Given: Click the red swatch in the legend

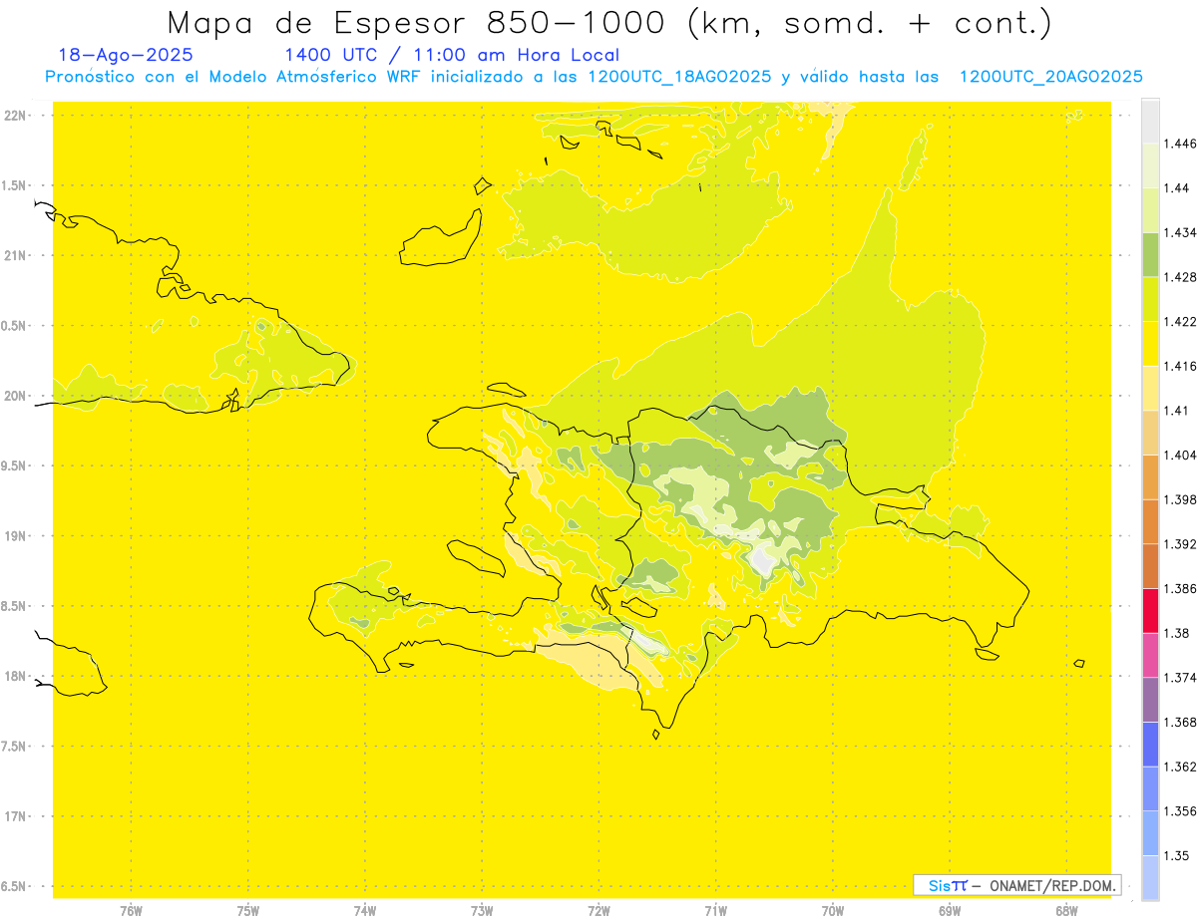Looking at the screenshot, I should click(x=1150, y=611).
